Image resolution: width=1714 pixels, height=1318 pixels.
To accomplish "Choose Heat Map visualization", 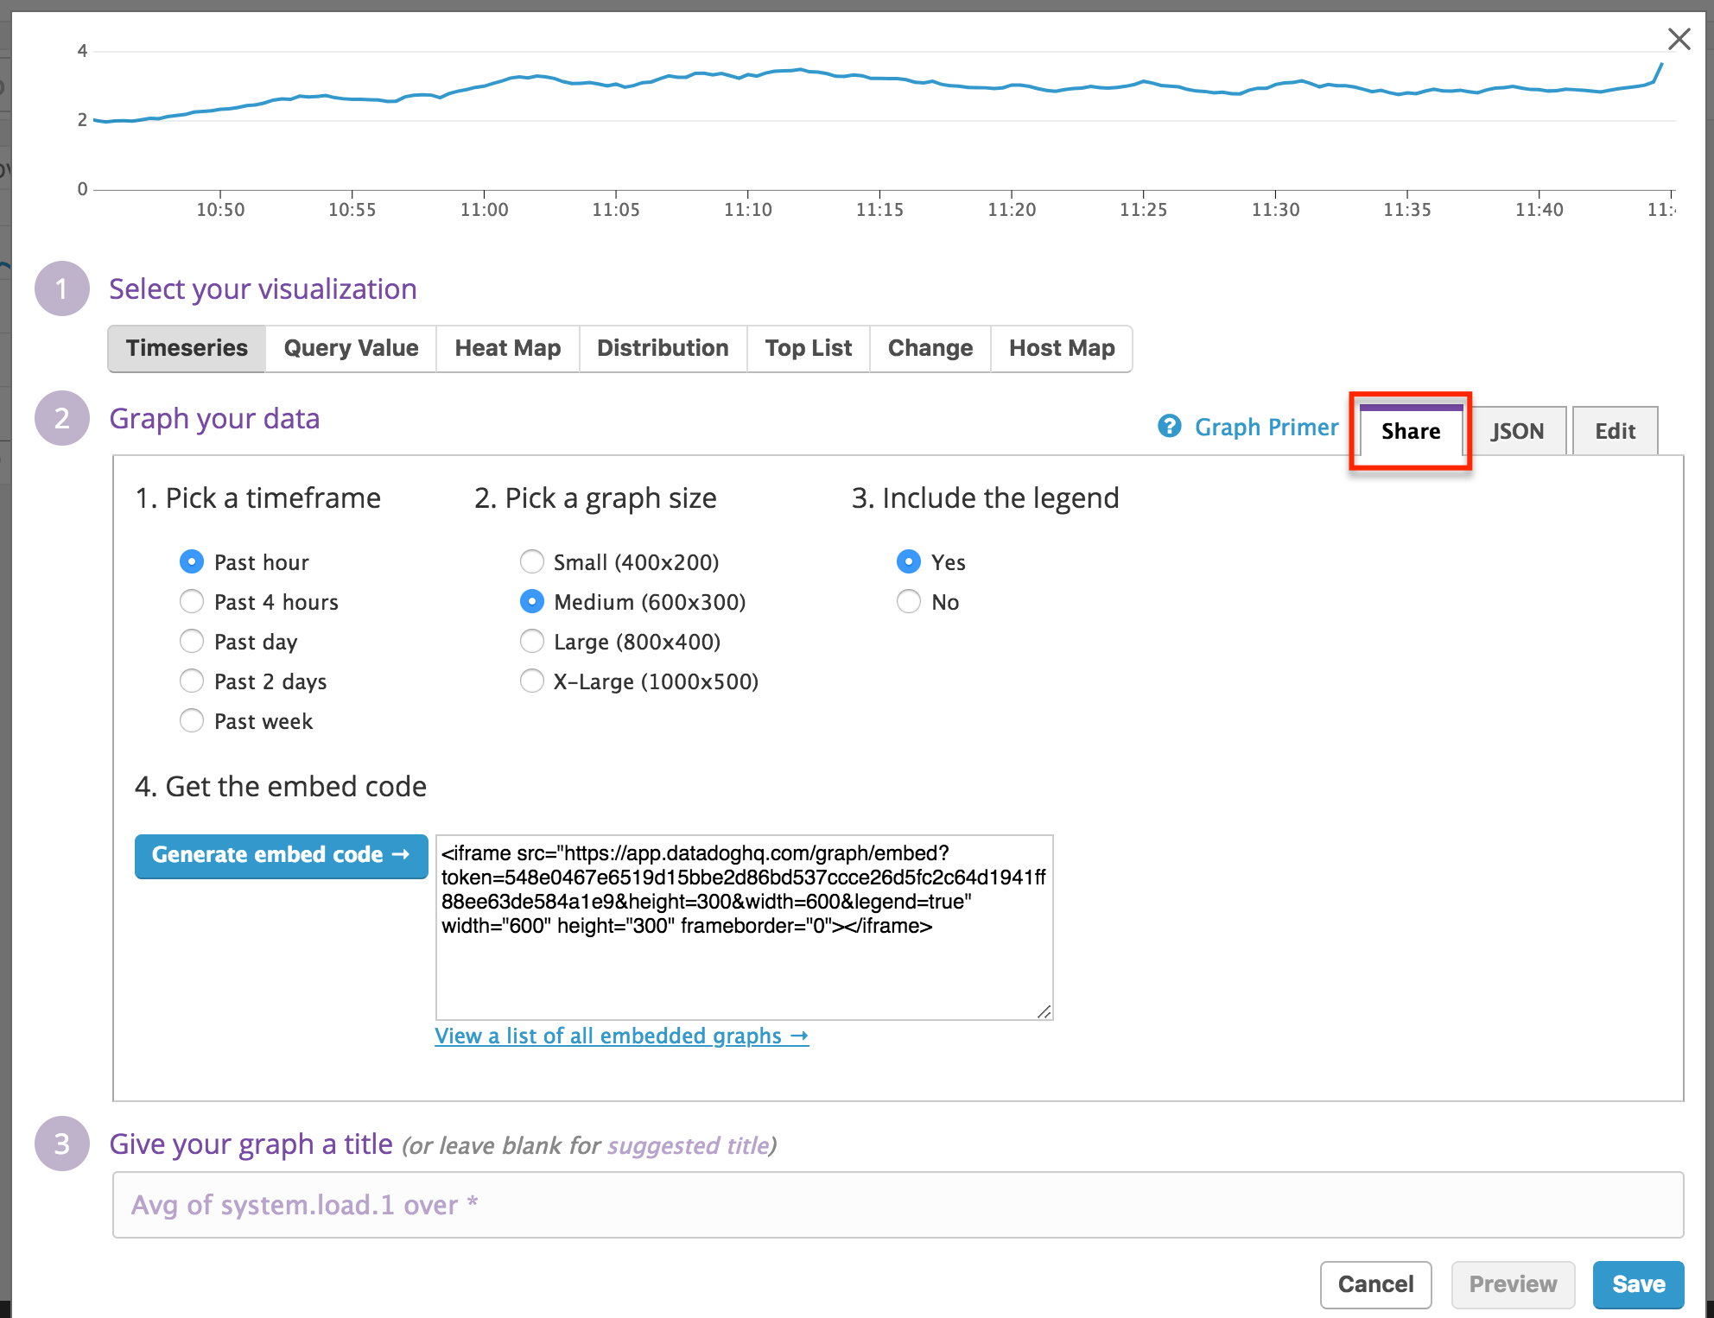I will [x=507, y=348].
